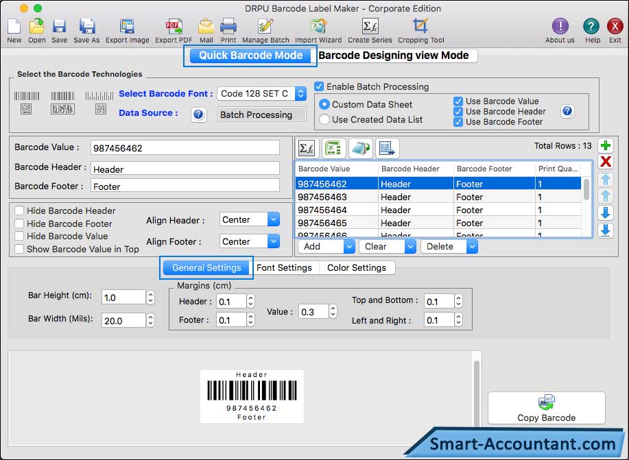Switch to Quick Barcode Mode tab
This screenshot has height=460, width=629.
click(x=251, y=56)
